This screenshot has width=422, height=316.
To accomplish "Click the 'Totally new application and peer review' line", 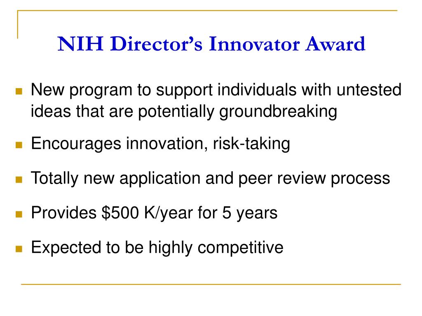I will pyautogui.click(x=211, y=179).
